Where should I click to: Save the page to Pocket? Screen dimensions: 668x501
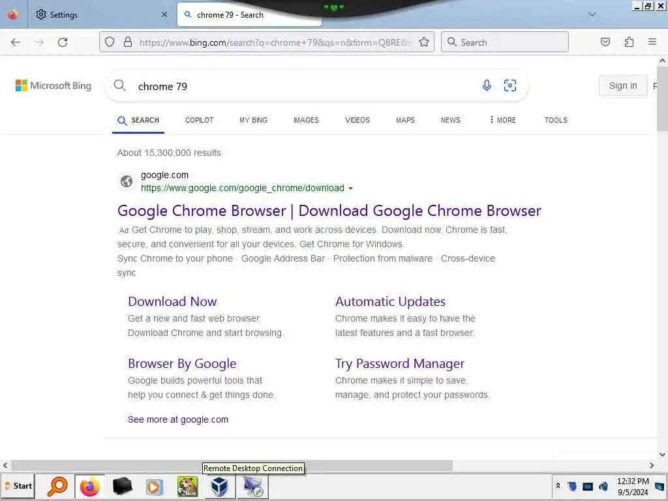(x=605, y=42)
